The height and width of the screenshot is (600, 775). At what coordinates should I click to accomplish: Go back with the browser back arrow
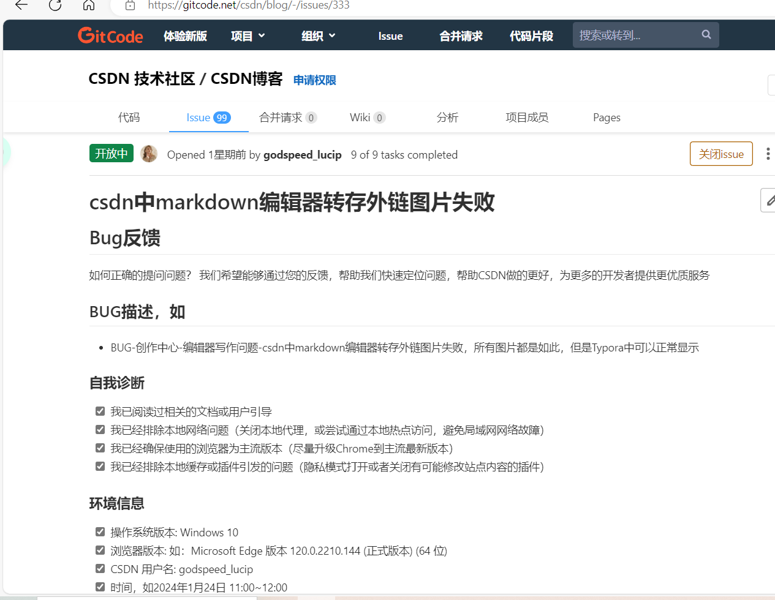(21, 5)
